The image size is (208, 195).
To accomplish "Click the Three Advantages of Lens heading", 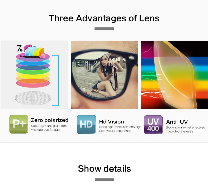I will pos(104,18).
